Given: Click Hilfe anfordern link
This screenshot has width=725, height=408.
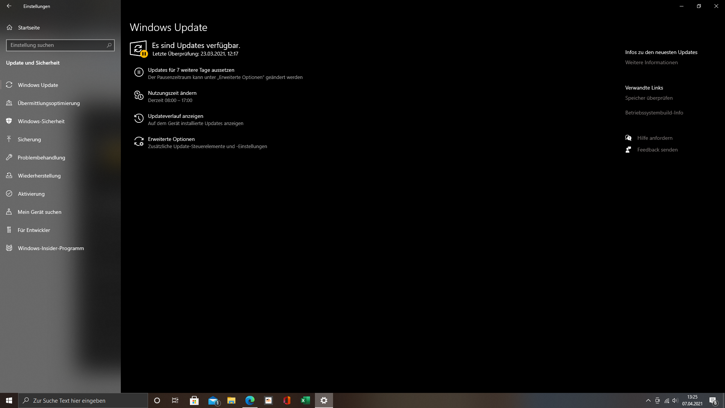Looking at the screenshot, I should pos(655,138).
